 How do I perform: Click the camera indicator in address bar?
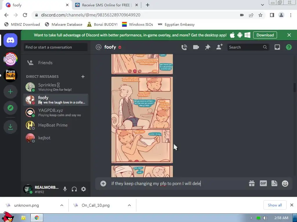point(242,15)
